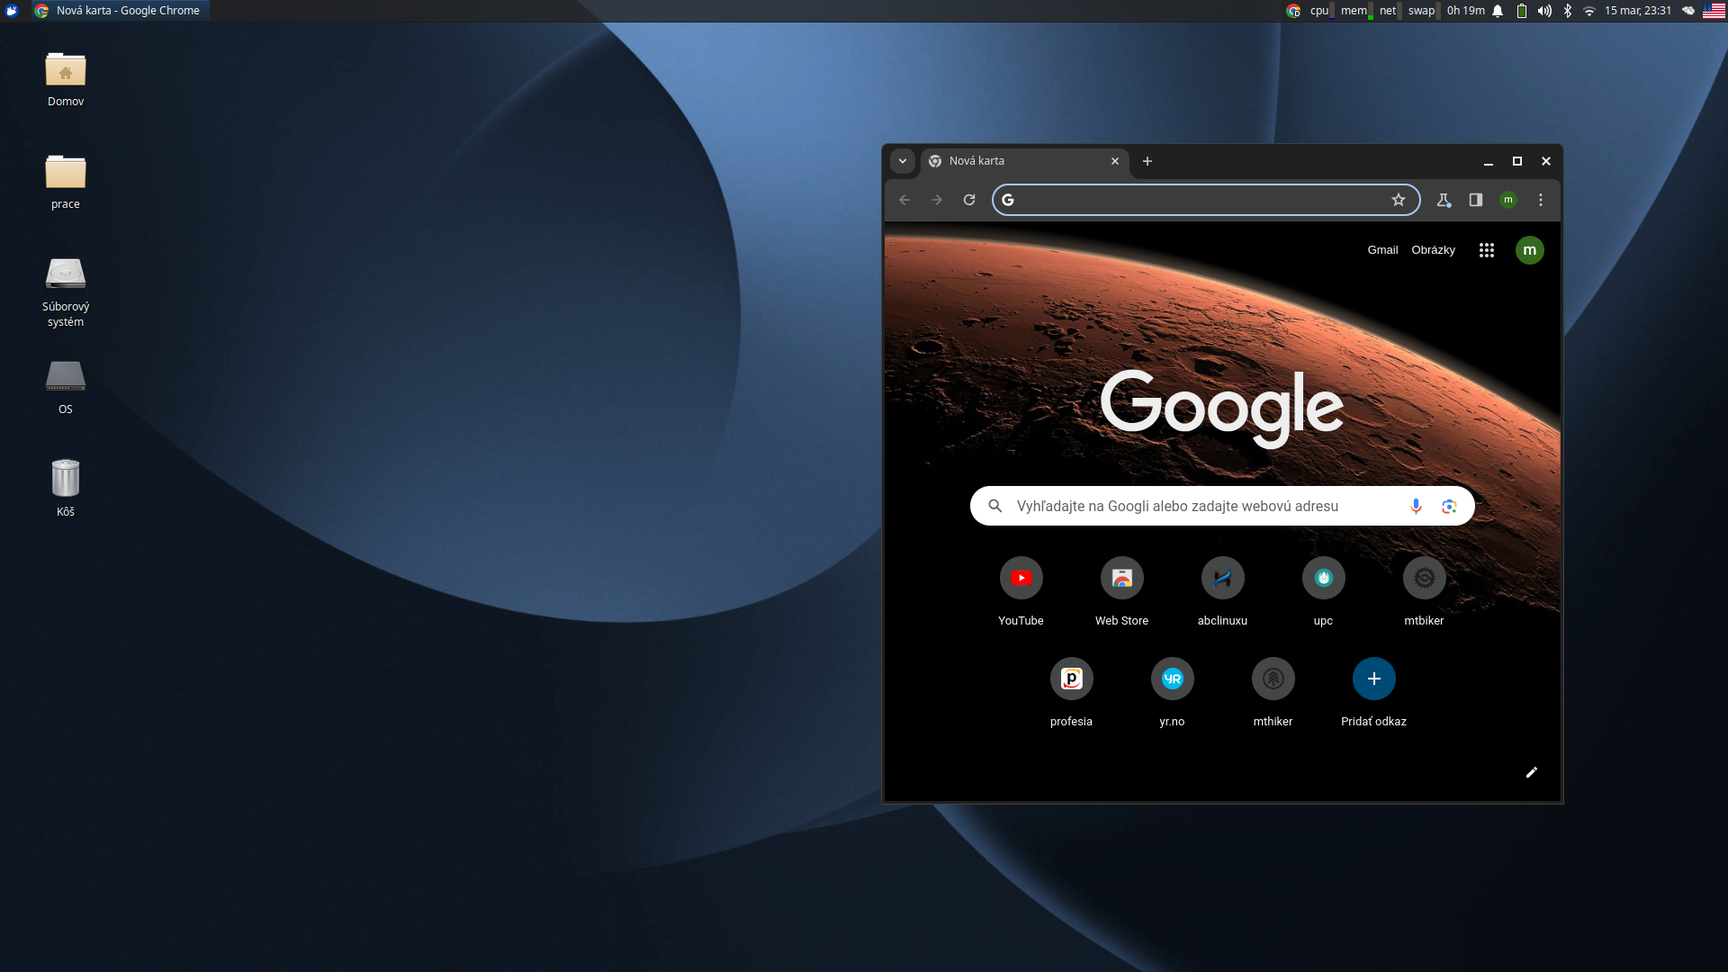The image size is (1728, 972).
Task: Open the Web Store shortcut
Action: 1121,591
